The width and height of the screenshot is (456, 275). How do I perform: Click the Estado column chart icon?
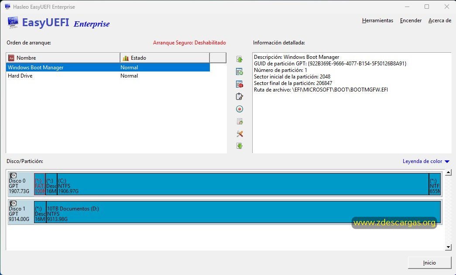click(x=126, y=58)
